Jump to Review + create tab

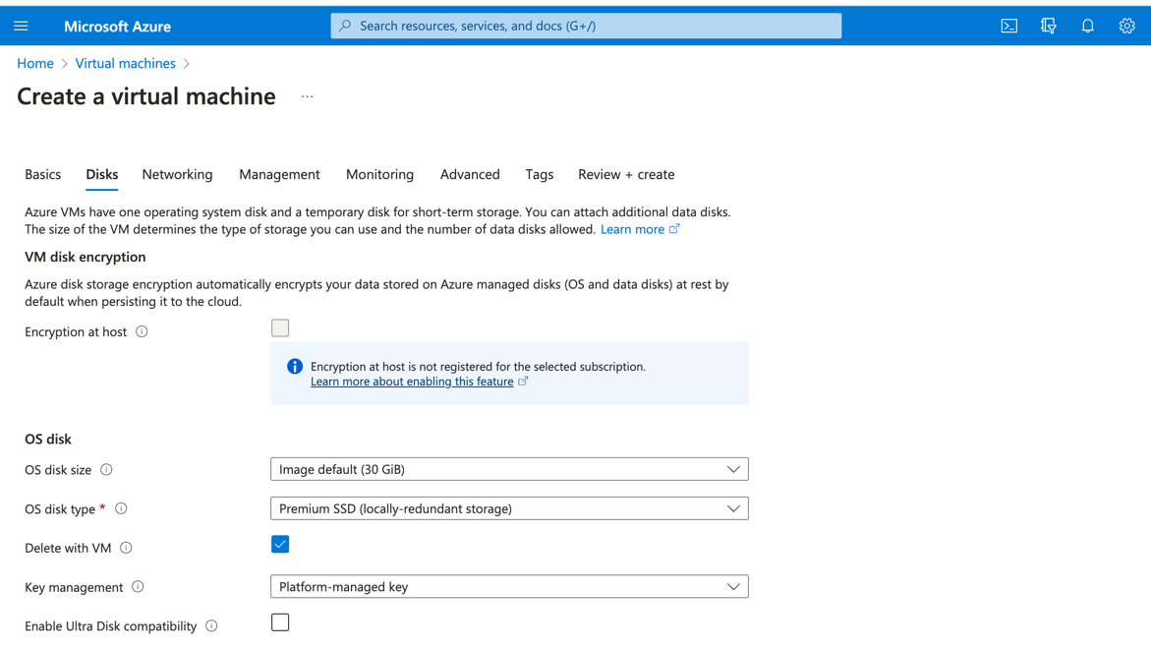pyautogui.click(x=626, y=174)
